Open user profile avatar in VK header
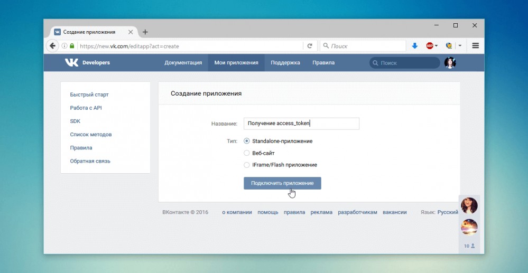Image resolution: width=528 pixels, height=273 pixels. tap(450, 63)
